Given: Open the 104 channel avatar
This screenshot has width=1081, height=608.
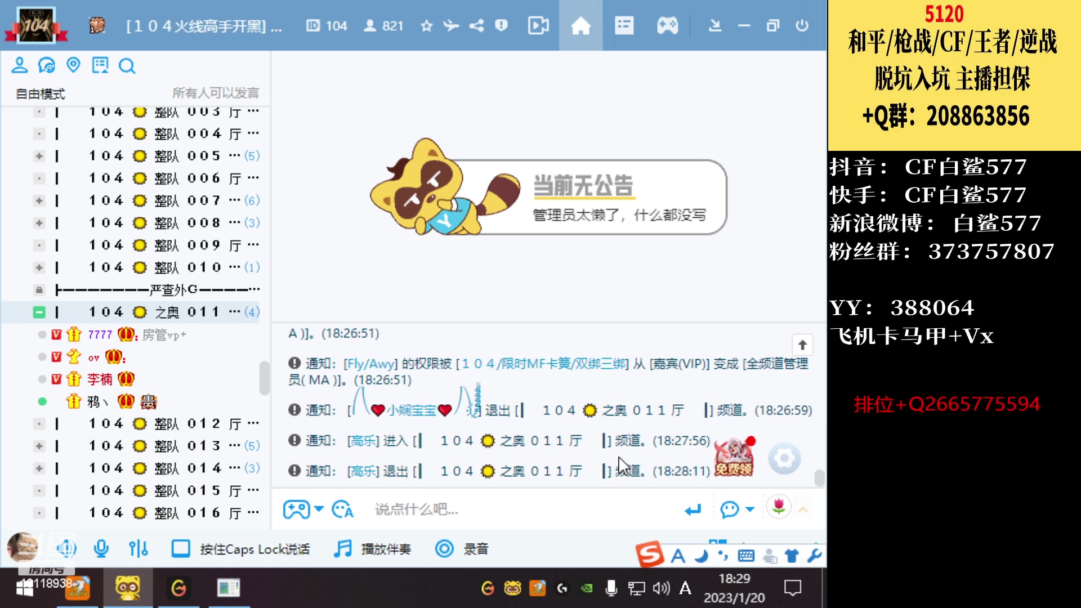Looking at the screenshot, I should click(36, 25).
